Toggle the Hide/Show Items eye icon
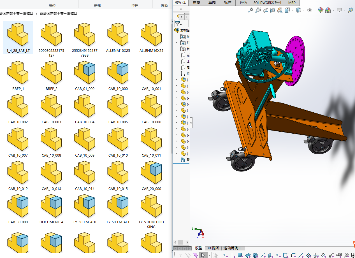The image size is (355, 258). 310,10
